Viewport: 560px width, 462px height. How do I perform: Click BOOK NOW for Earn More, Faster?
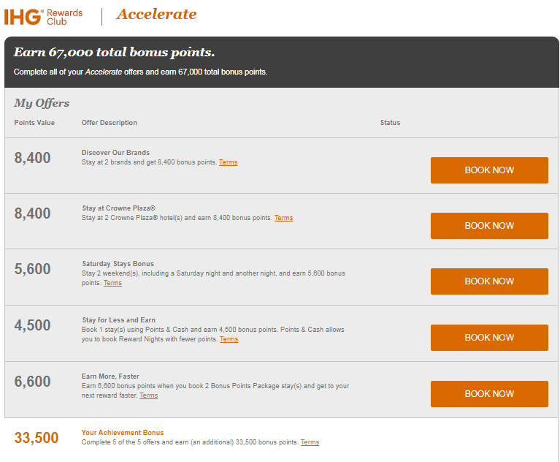[x=489, y=394]
